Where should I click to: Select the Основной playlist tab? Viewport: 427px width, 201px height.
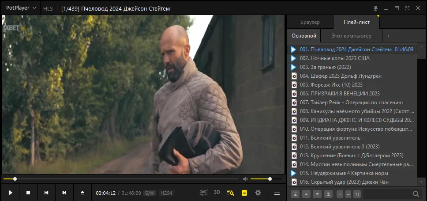[x=304, y=36]
